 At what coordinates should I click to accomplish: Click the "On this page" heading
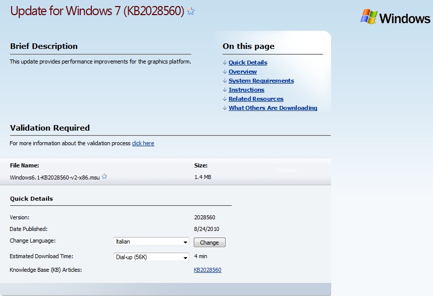pos(248,46)
